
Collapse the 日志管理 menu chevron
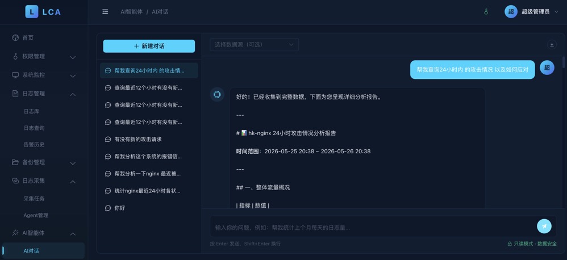(73, 94)
